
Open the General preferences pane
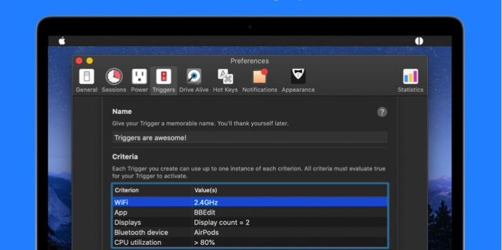click(86, 81)
